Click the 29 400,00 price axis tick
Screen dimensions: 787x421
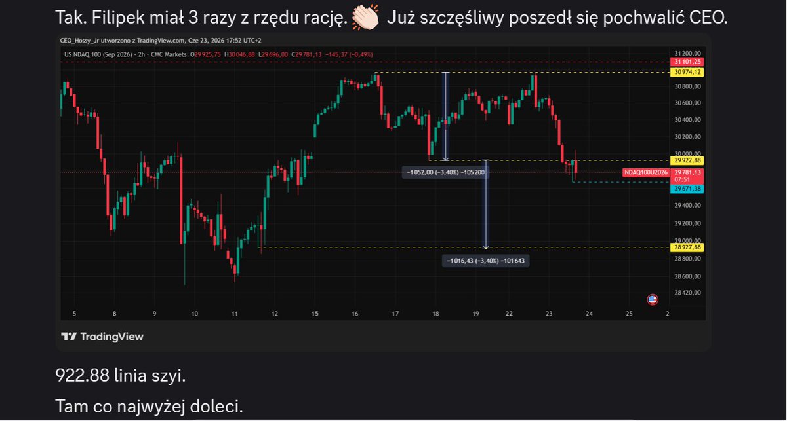687,205
